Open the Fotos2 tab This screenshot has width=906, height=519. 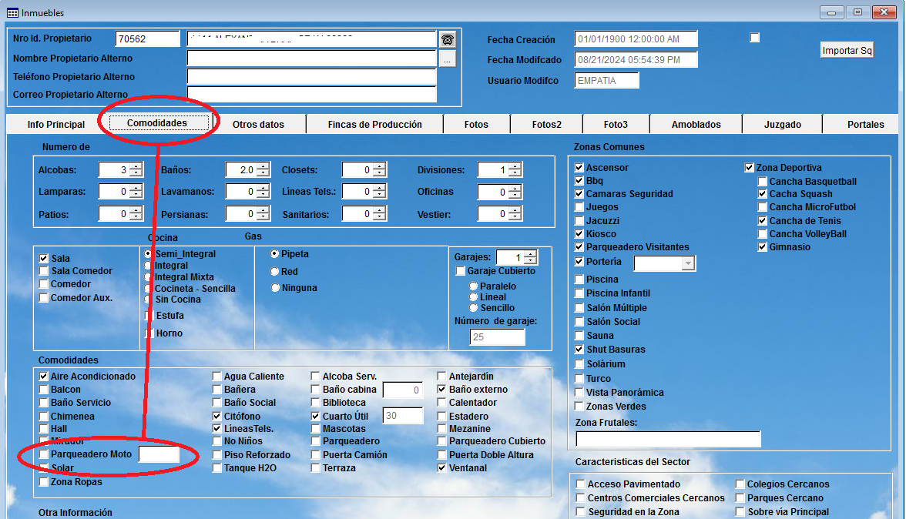(x=547, y=124)
